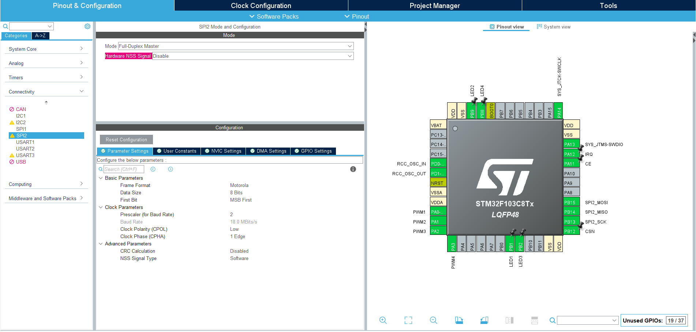This screenshot has height=332, width=696.
Task: Click the Prescaler value 2
Action: point(231,214)
